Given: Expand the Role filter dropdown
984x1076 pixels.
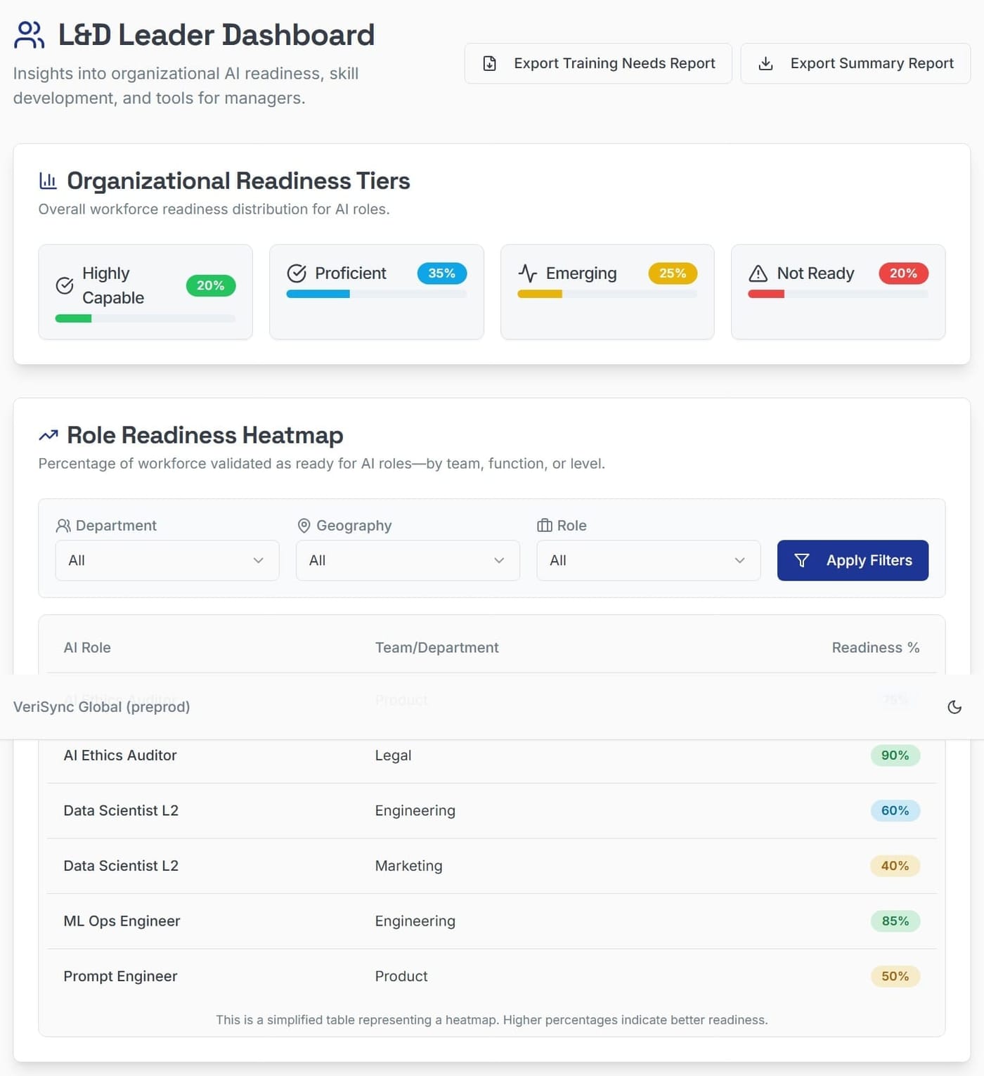Looking at the screenshot, I should point(647,560).
